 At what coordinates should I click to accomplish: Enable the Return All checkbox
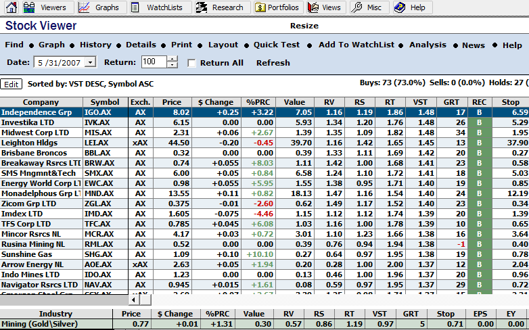click(191, 63)
